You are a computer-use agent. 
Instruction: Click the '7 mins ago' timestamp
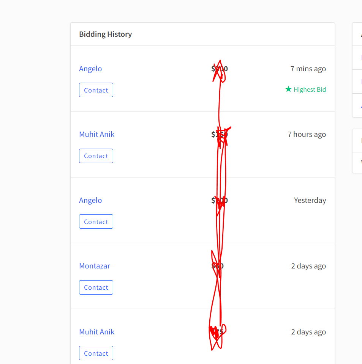pos(308,69)
